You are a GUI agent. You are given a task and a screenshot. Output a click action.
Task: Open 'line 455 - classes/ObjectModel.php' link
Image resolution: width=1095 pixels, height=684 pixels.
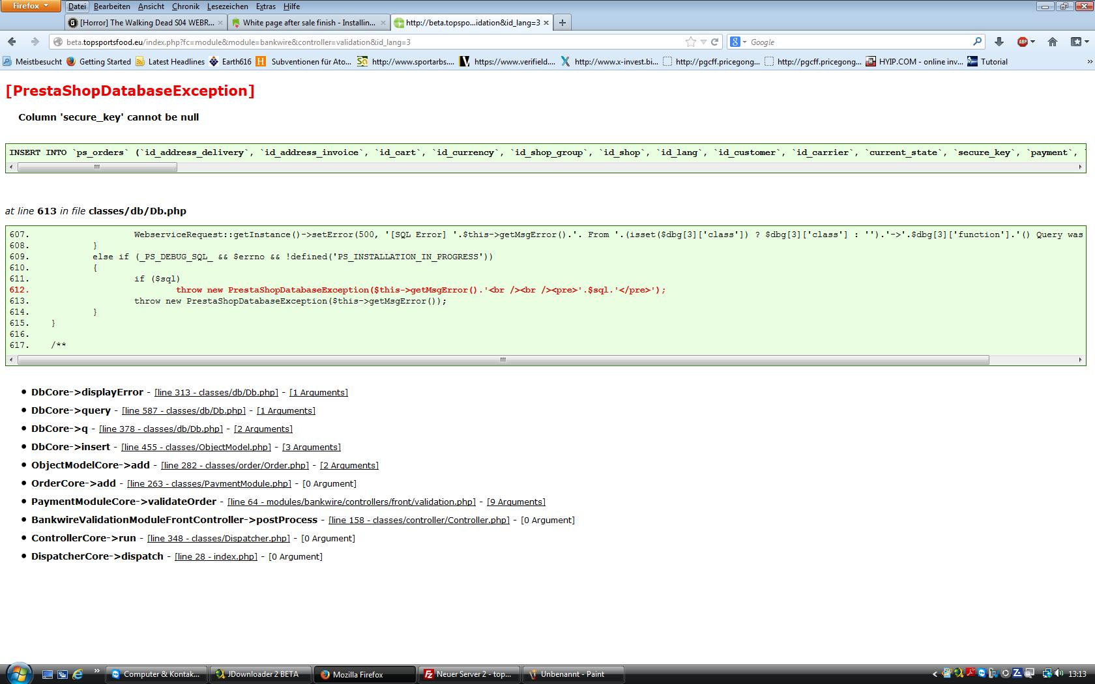[196, 448]
